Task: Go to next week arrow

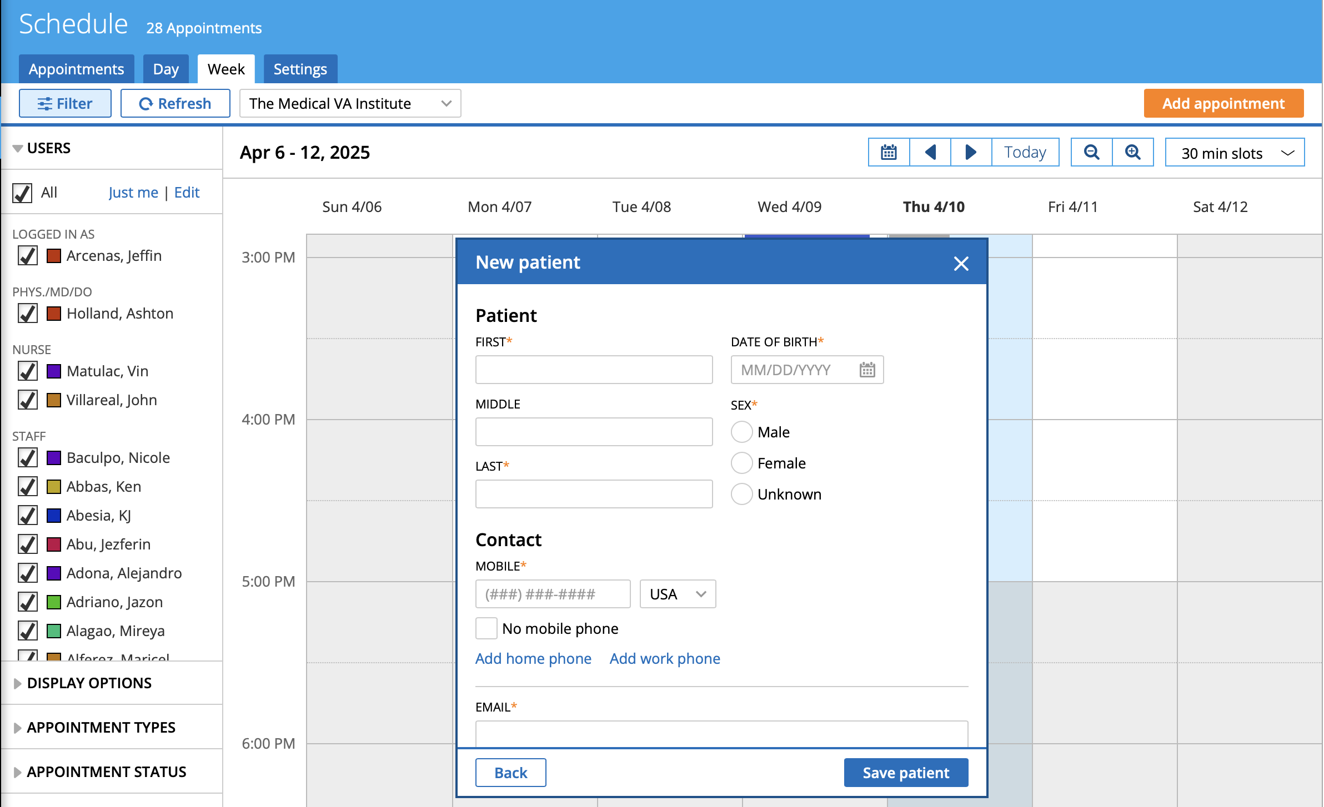Action: pyautogui.click(x=971, y=152)
